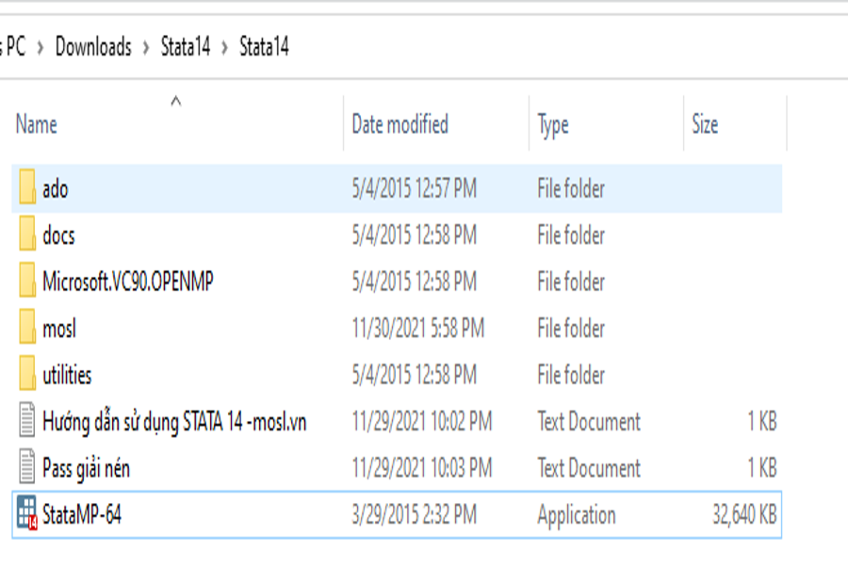Click the date 11/29/2021 10:02 PM
Viewport: 848px width, 568px height.
(422, 421)
